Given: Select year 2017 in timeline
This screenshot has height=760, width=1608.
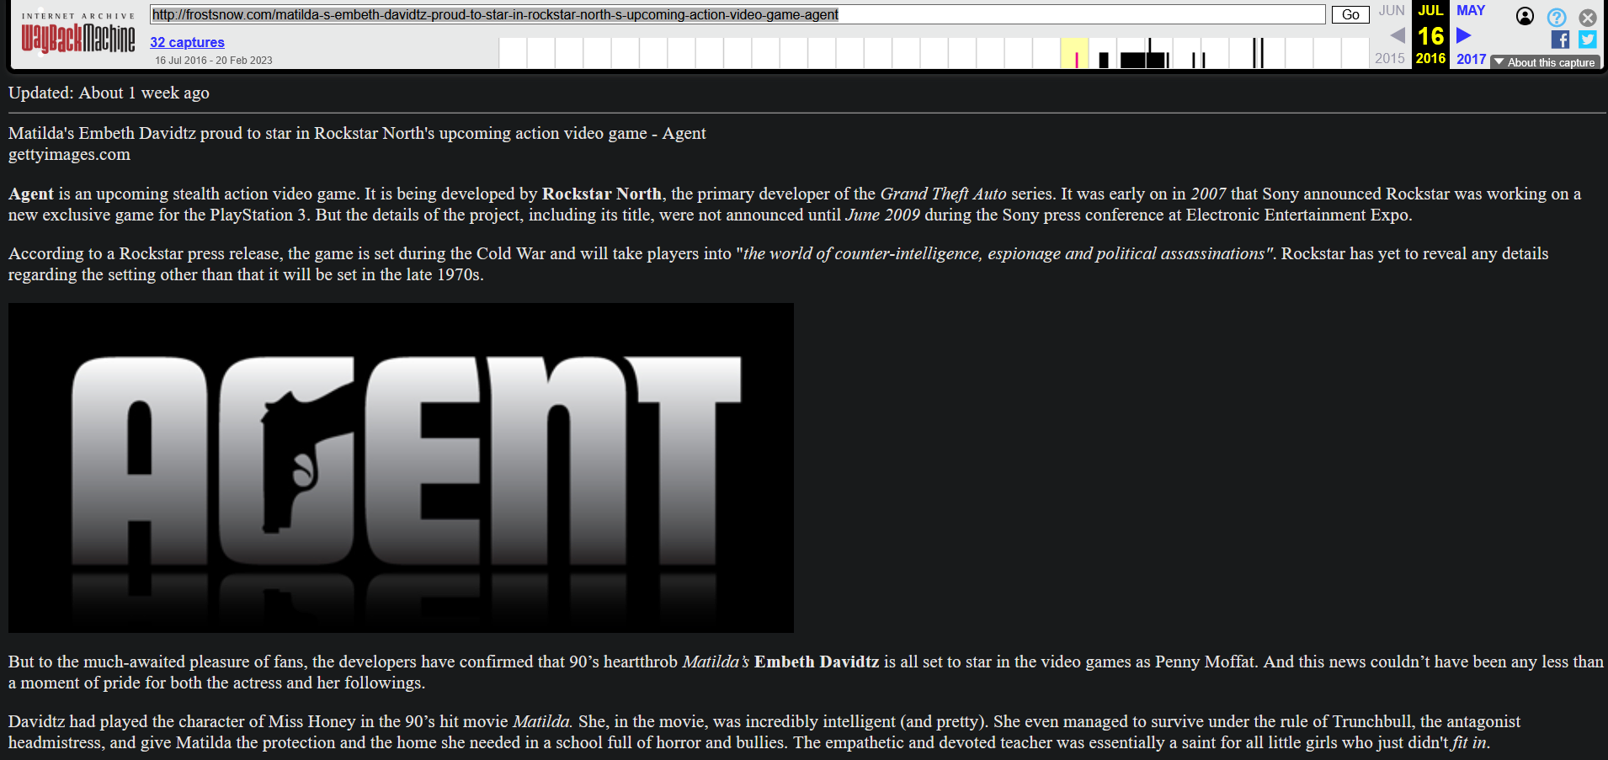Looking at the screenshot, I should coord(1471,59).
